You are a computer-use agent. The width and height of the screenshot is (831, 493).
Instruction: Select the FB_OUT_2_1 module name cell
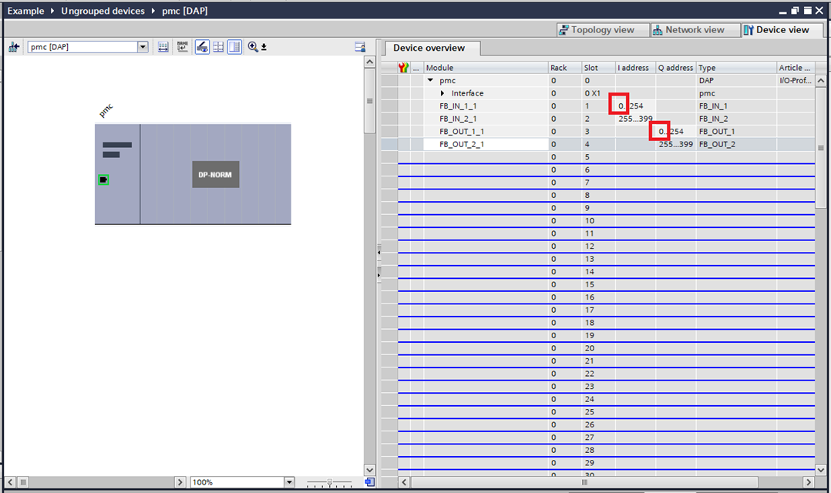point(484,144)
